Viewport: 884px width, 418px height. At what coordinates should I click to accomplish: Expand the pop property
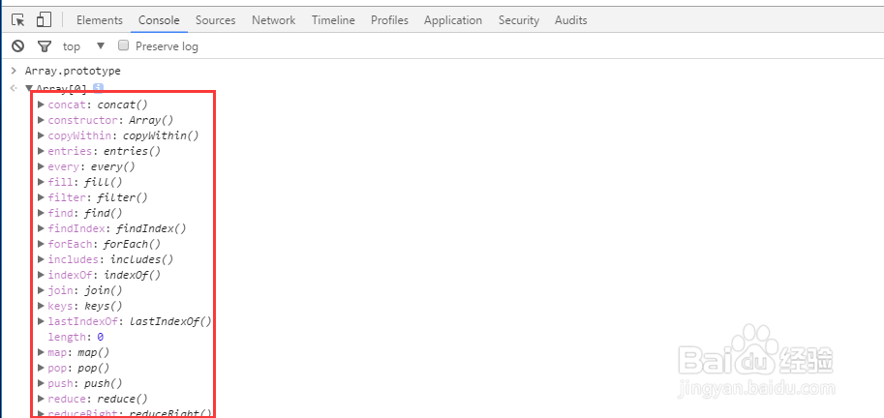click(x=41, y=368)
